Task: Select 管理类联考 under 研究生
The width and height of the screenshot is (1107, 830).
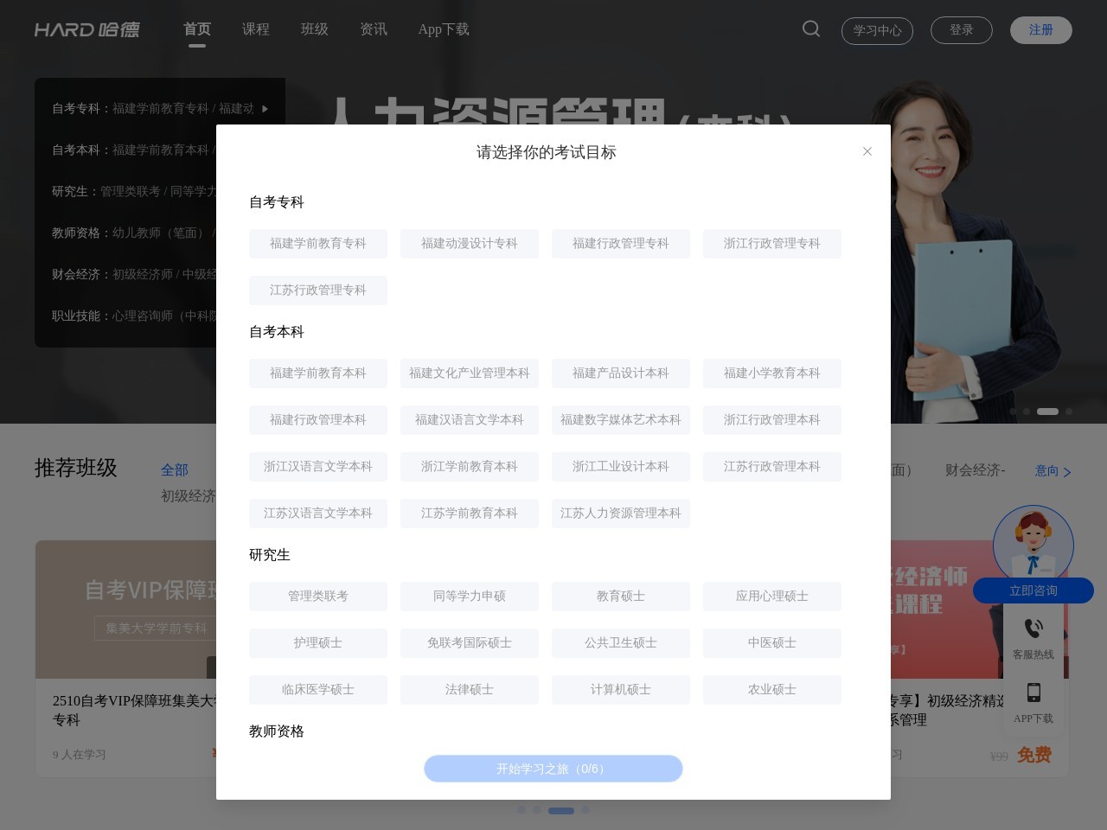Action: point(317,596)
